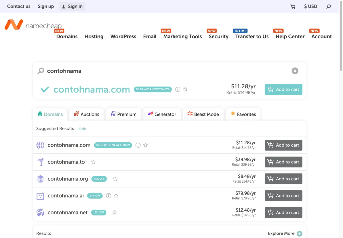Open the Transfer to Us menu
This screenshot has height=238, width=343.
pos(252,37)
